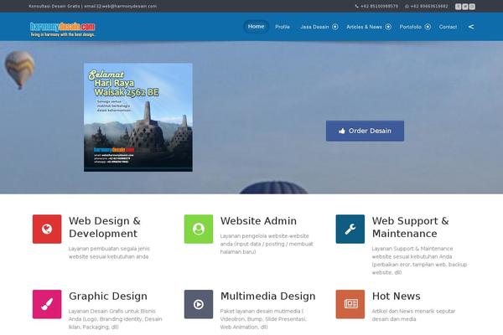Click the 'Layanan Desain Grafis untuk Bisnis' description

tap(115, 319)
